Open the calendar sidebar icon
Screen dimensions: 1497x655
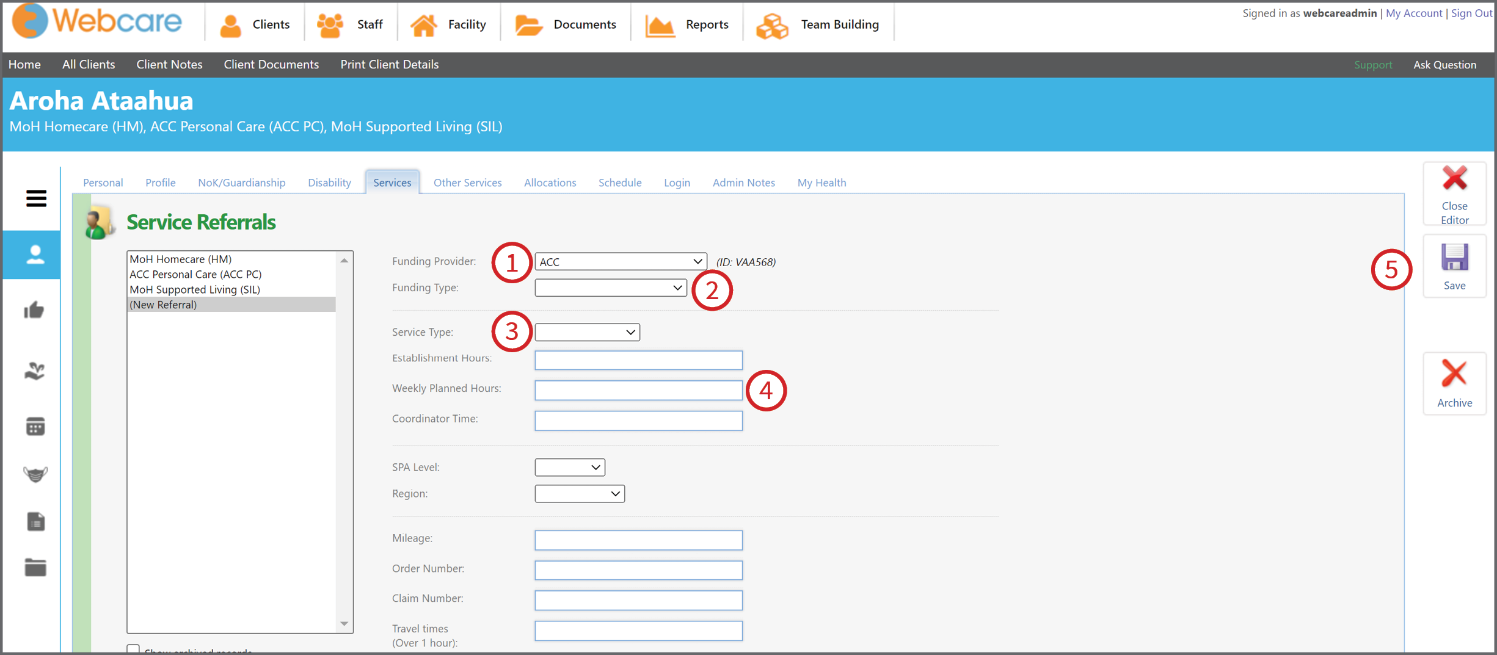tap(35, 427)
